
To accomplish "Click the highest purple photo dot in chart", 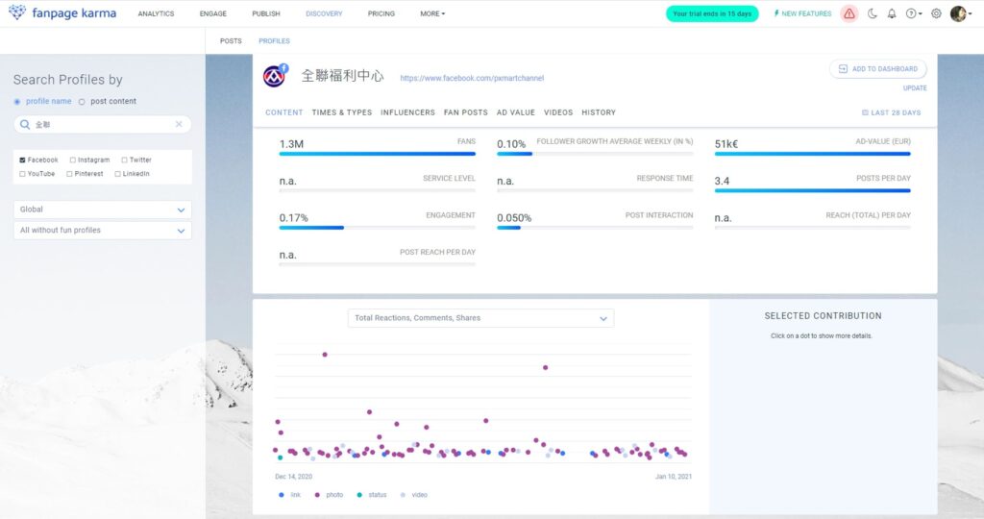I will coord(325,354).
